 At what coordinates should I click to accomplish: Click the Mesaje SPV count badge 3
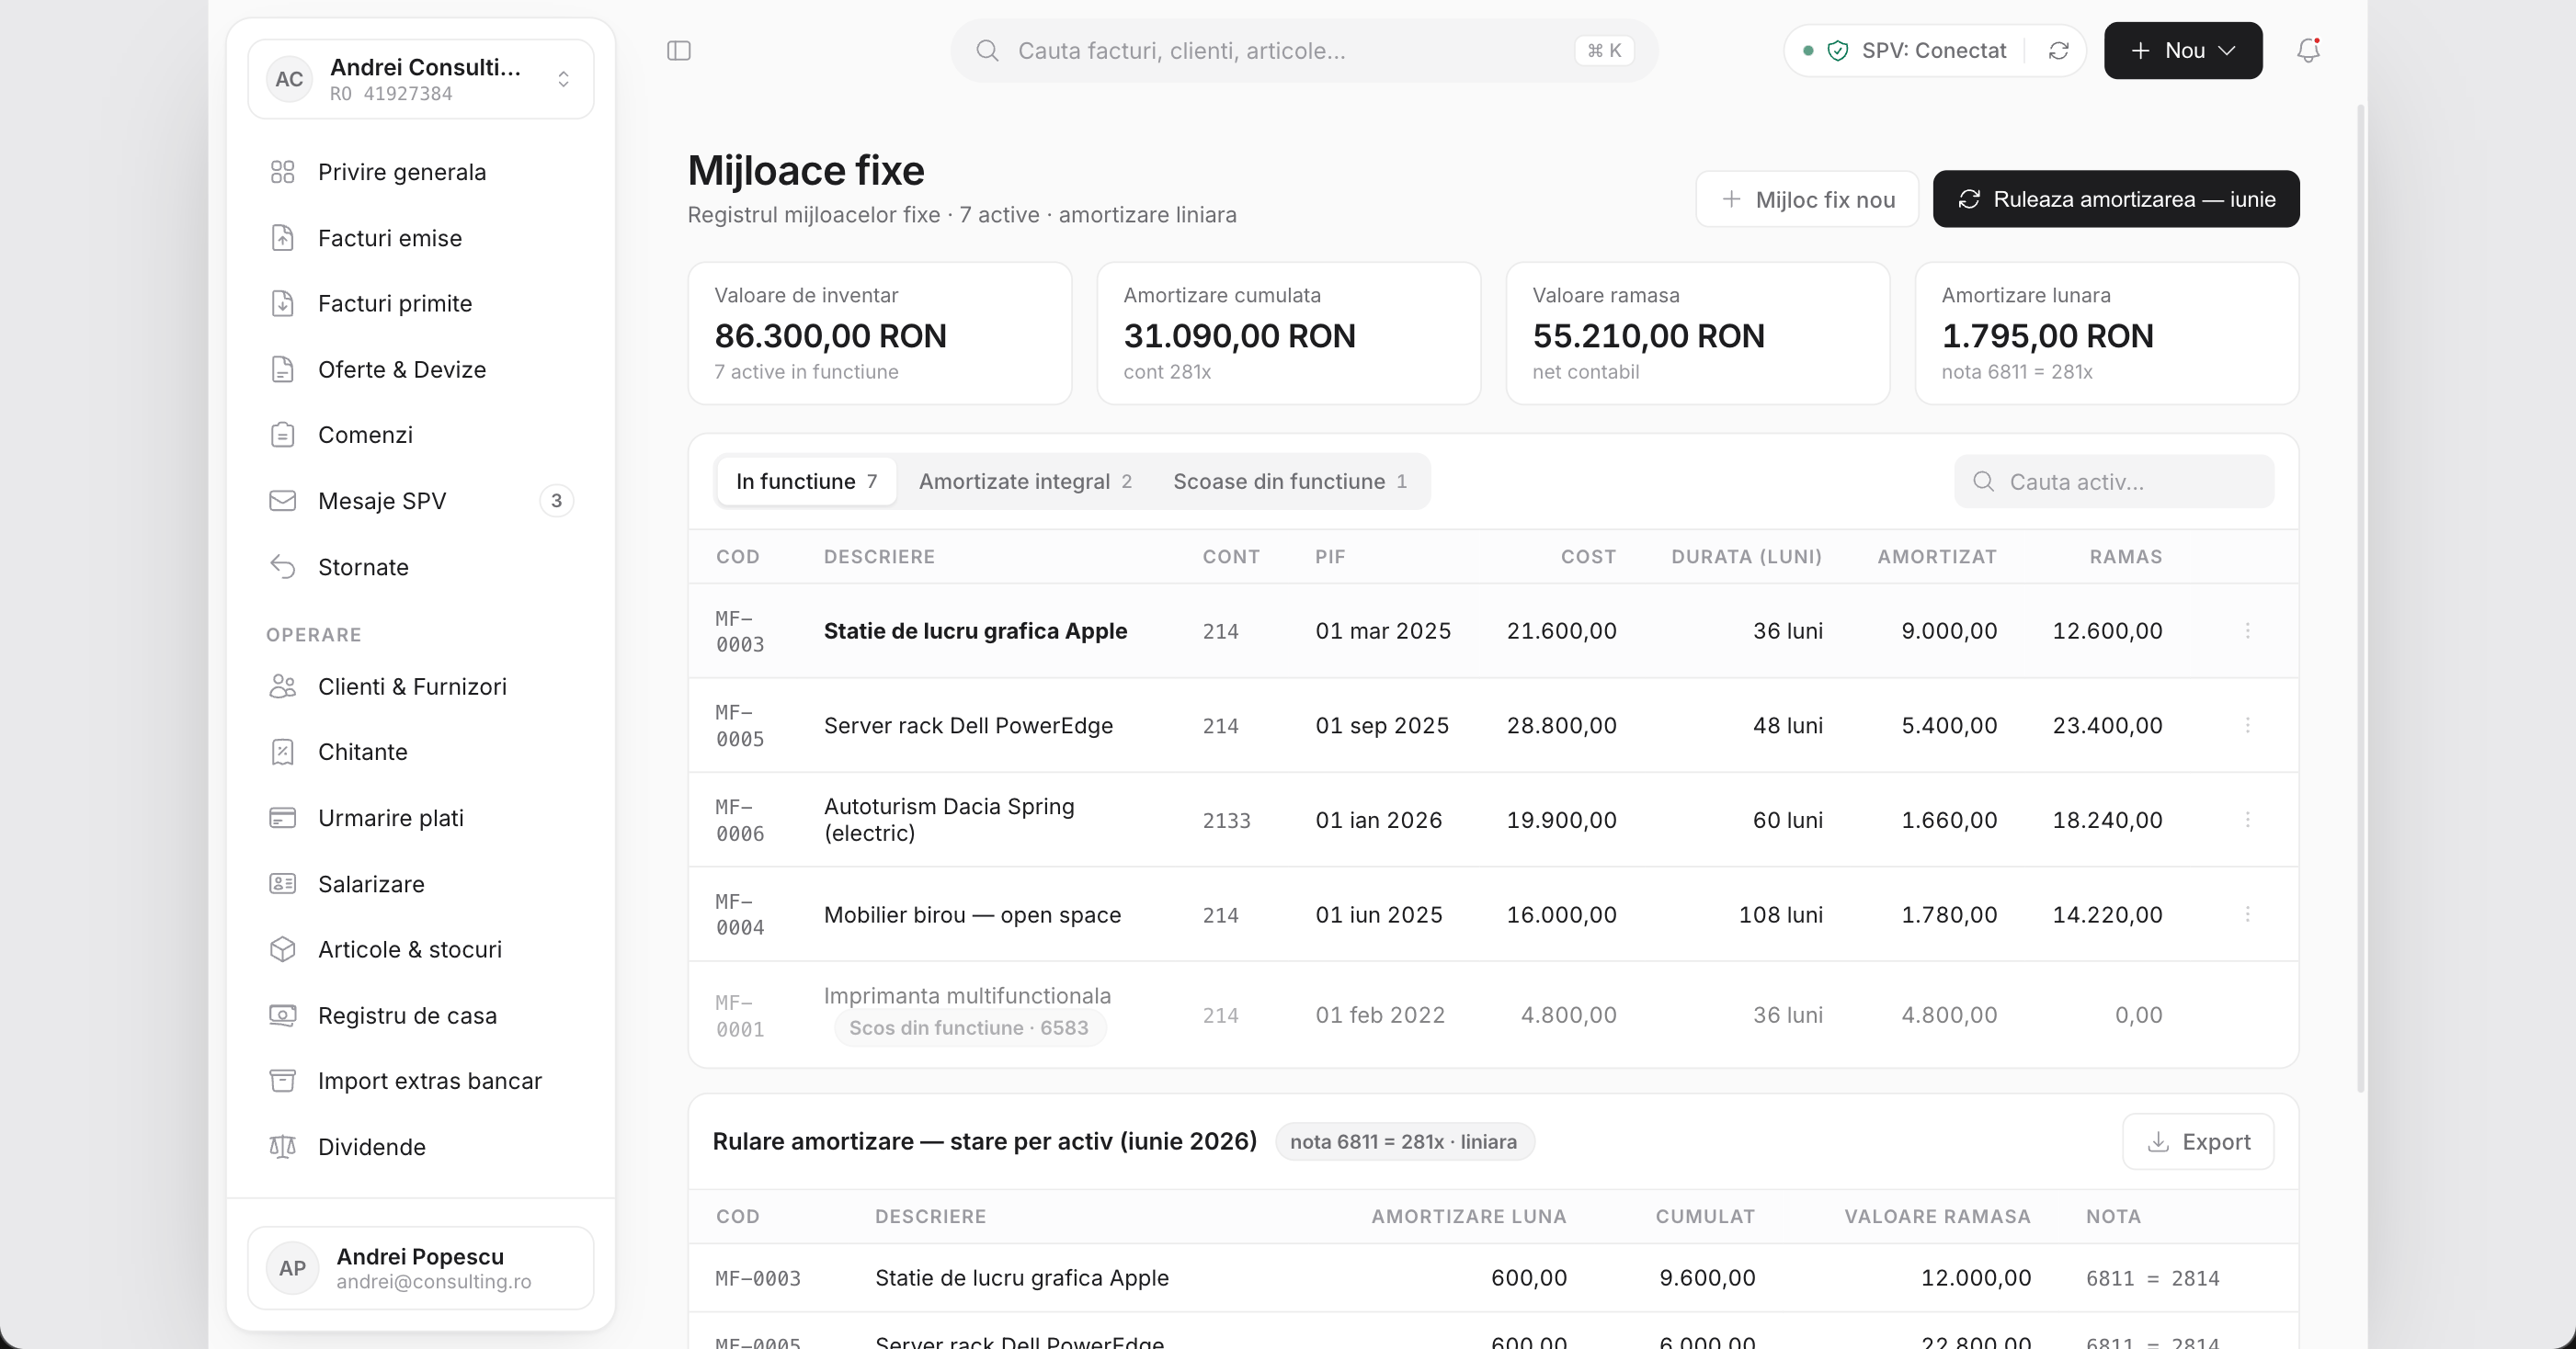click(557, 501)
